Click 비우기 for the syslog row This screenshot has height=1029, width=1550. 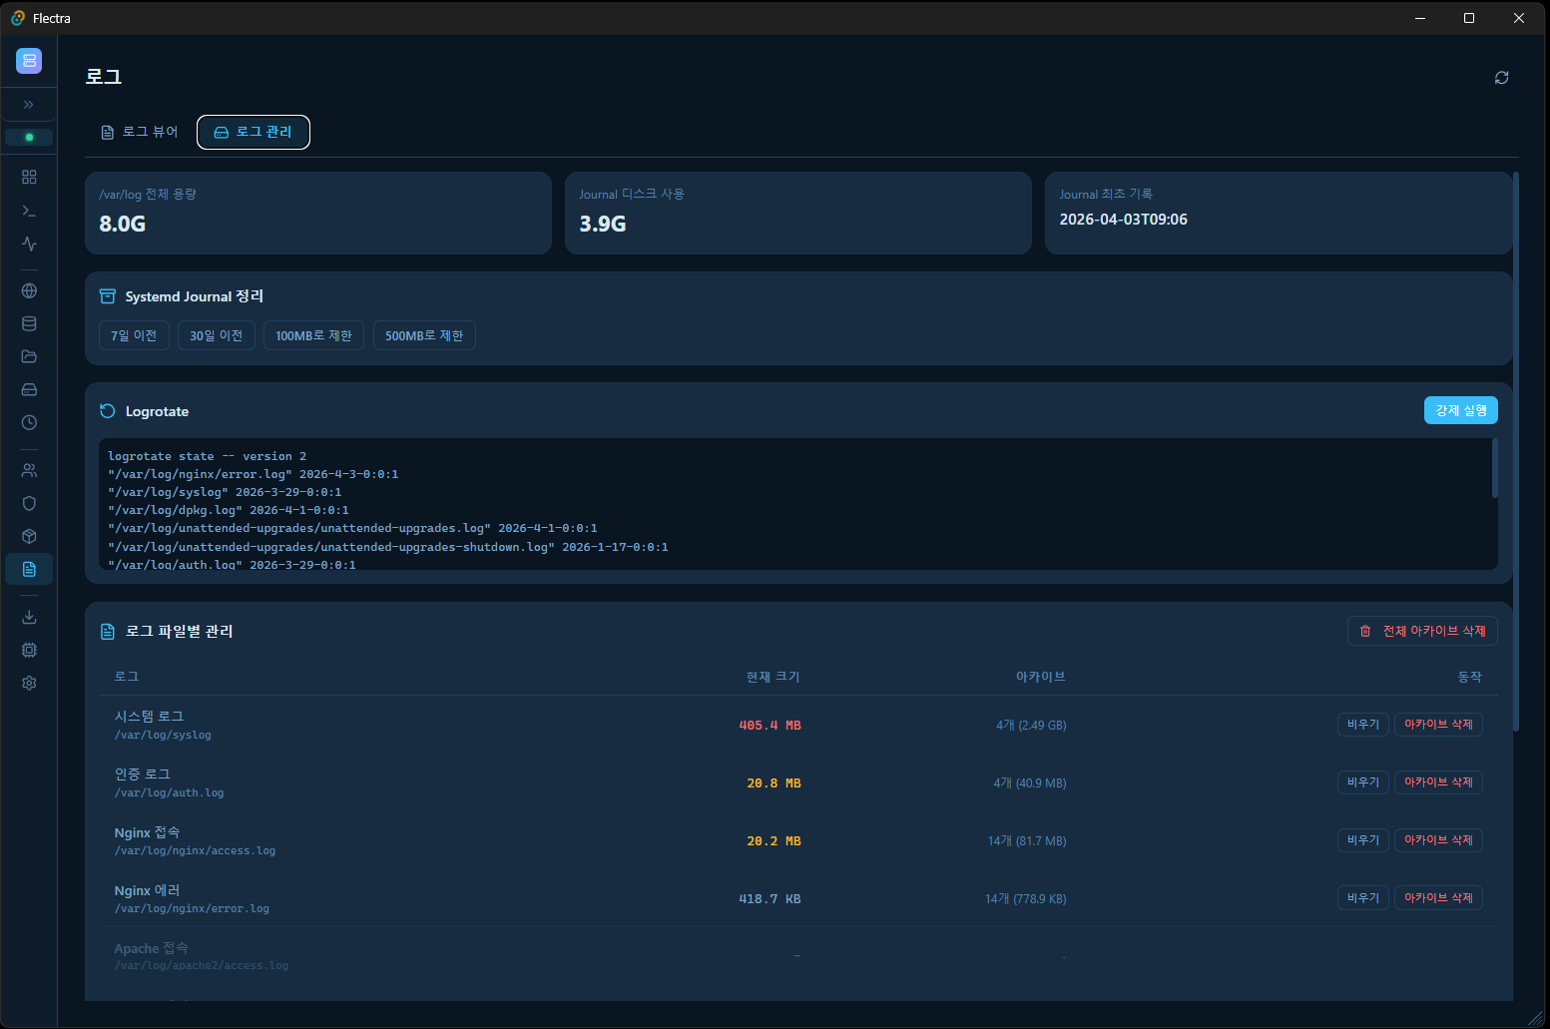[x=1362, y=725]
